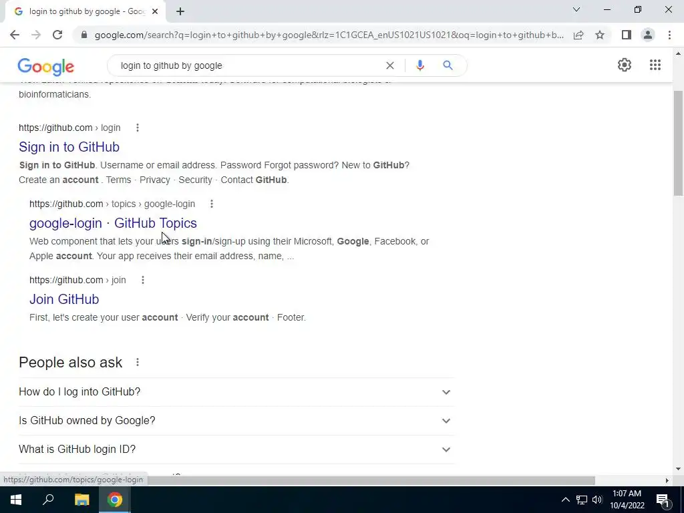Open 'google-login · GitHub Topics' result
Screen dimensions: 684x513
(113, 223)
